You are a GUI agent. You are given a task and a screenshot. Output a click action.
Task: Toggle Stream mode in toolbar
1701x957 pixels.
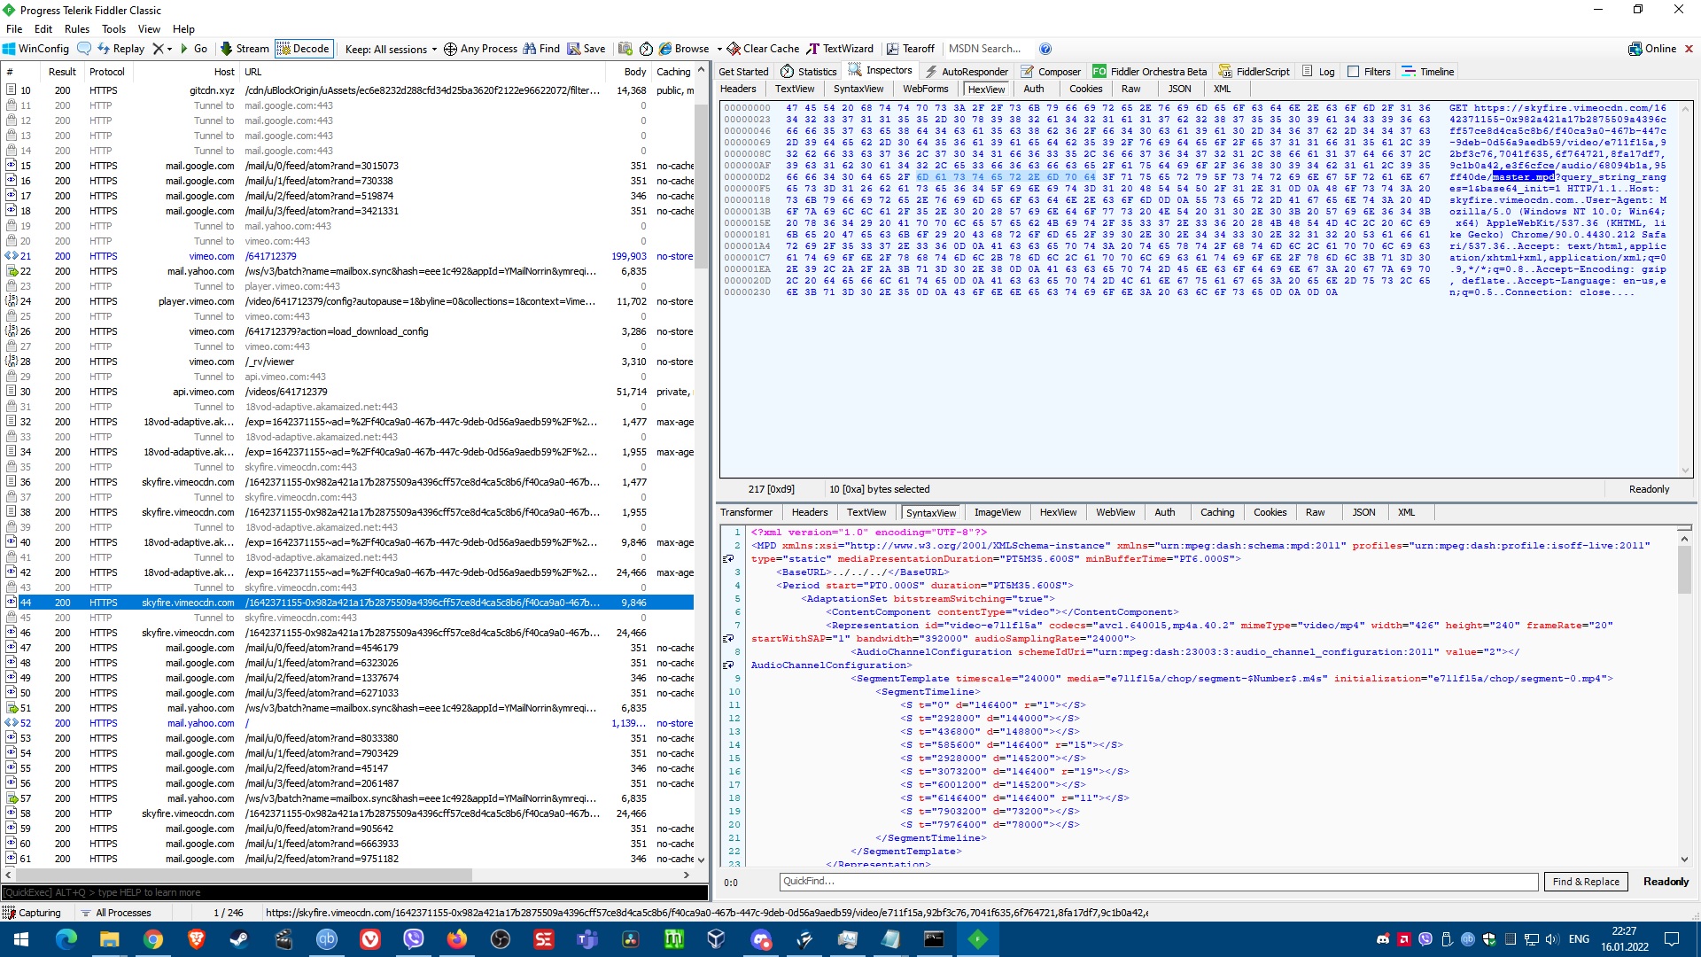[245, 49]
